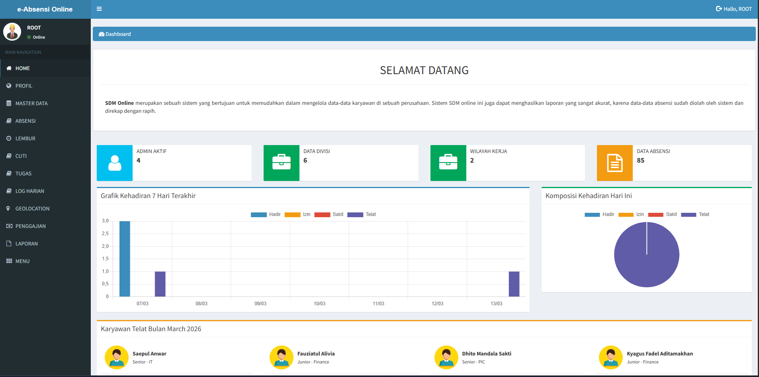Click the ROOT user avatar in sidebar

pos(12,32)
